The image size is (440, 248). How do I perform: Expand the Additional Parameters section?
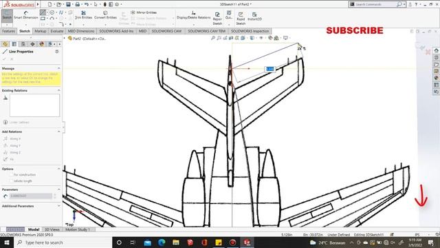click(x=58, y=206)
